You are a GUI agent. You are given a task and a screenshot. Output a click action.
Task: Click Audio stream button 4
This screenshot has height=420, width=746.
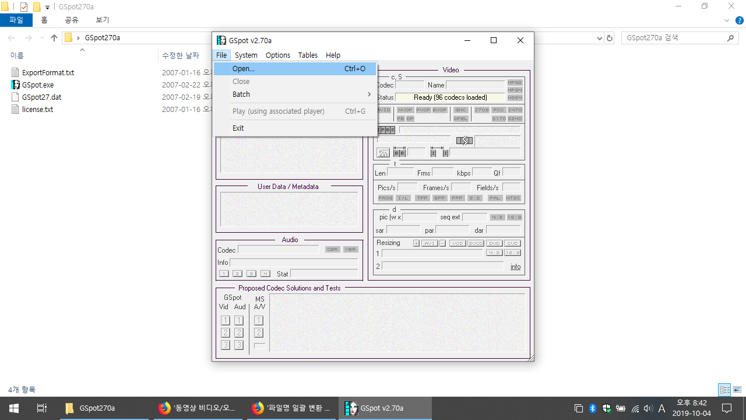(265, 274)
